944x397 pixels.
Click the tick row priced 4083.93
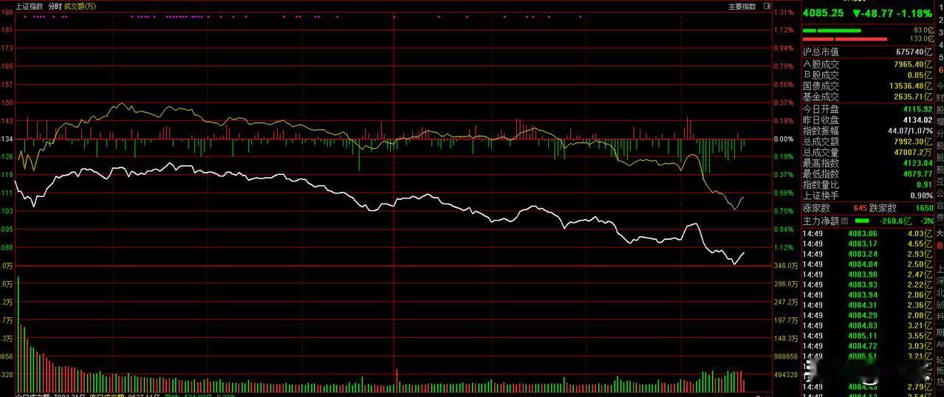pyautogui.click(x=869, y=285)
